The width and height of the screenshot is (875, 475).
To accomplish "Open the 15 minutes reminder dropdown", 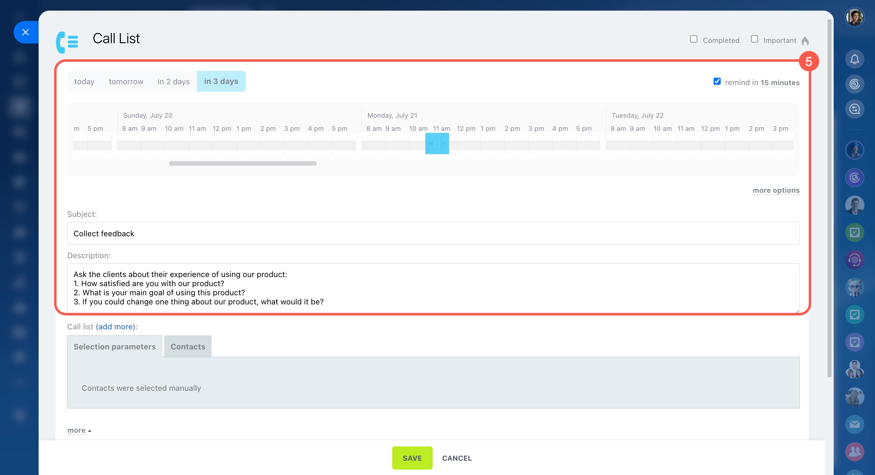I will point(780,83).
